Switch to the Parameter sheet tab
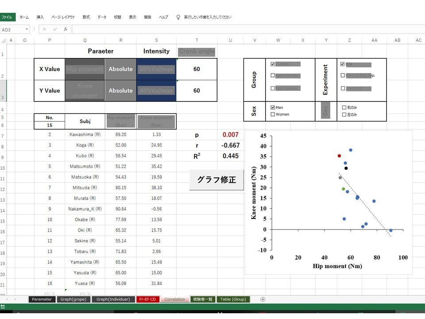Screen dimensions: 425x319 click(42, 299)
